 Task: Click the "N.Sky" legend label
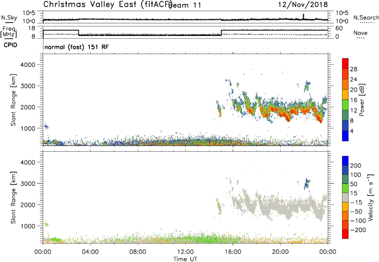coord(9,18)
